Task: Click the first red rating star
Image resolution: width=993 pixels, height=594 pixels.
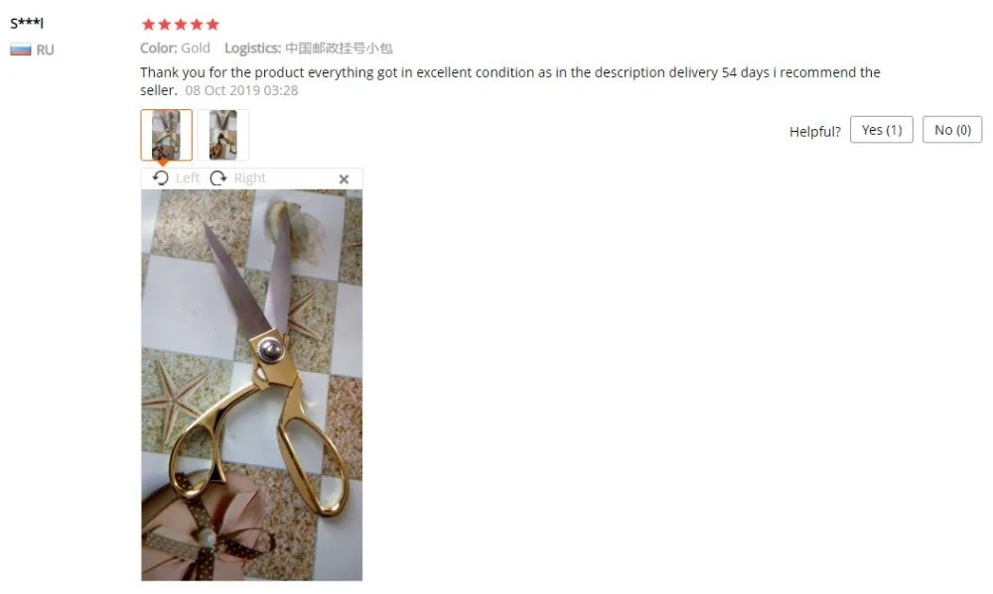Action: point(149,24)
